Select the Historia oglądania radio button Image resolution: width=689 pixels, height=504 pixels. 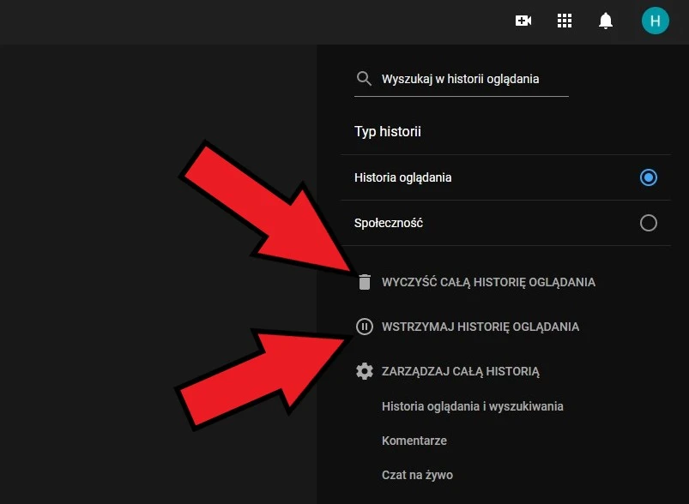click(649, 177)
